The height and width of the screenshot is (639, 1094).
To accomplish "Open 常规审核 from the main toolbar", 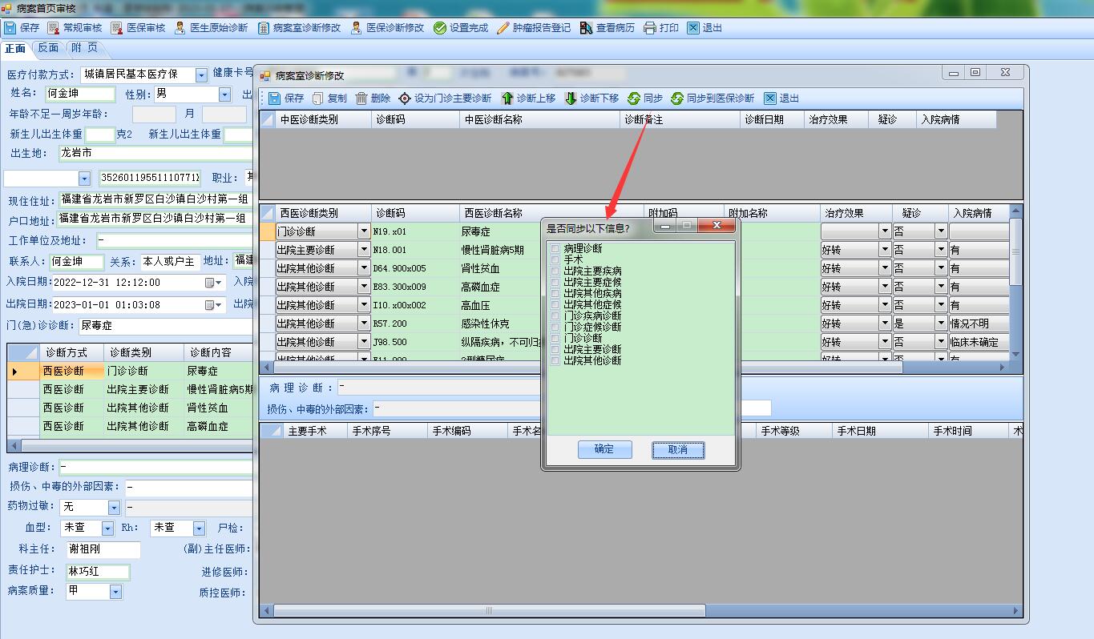I will (74, 27).
